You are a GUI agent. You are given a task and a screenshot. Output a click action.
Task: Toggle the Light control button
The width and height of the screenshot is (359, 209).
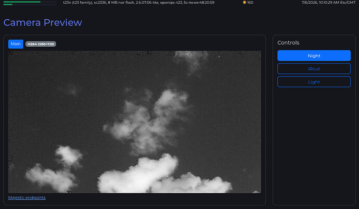pyautogui.click(x=314, y=82)
